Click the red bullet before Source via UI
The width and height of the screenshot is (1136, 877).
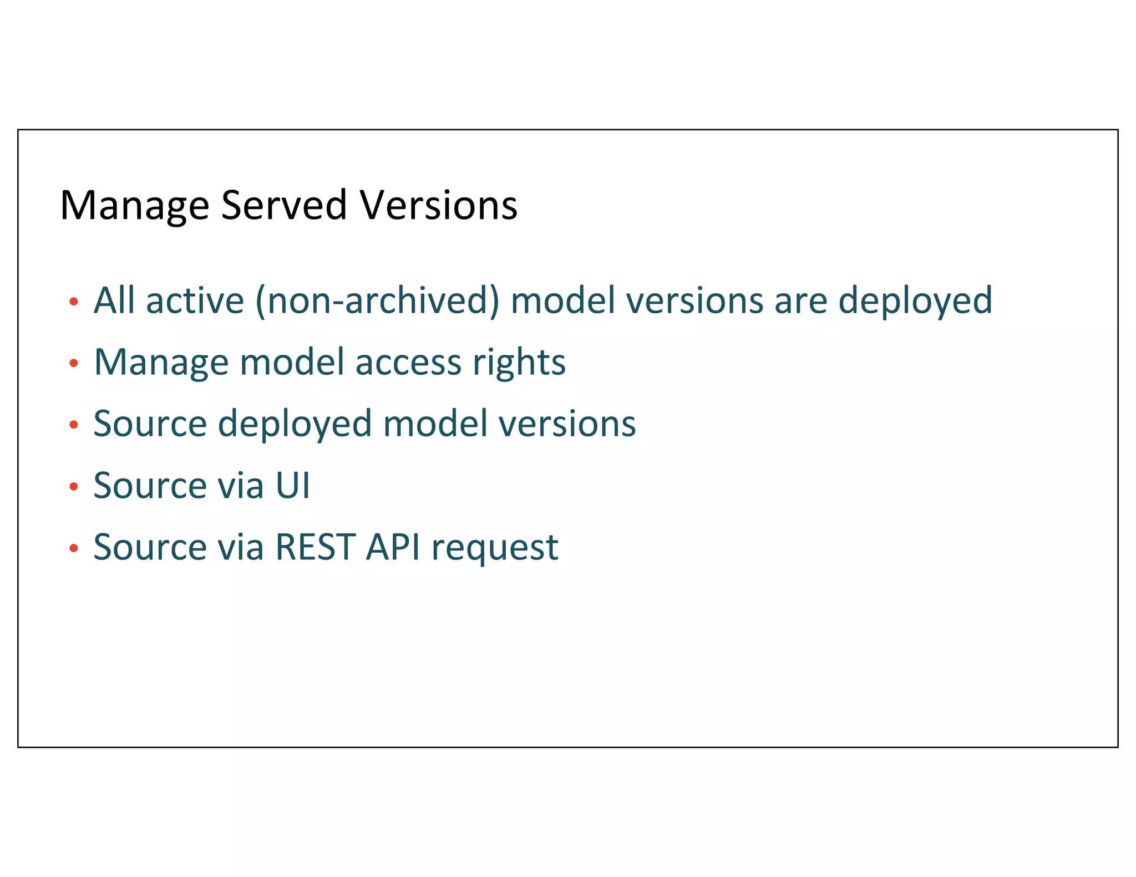(x=74, y=487)
